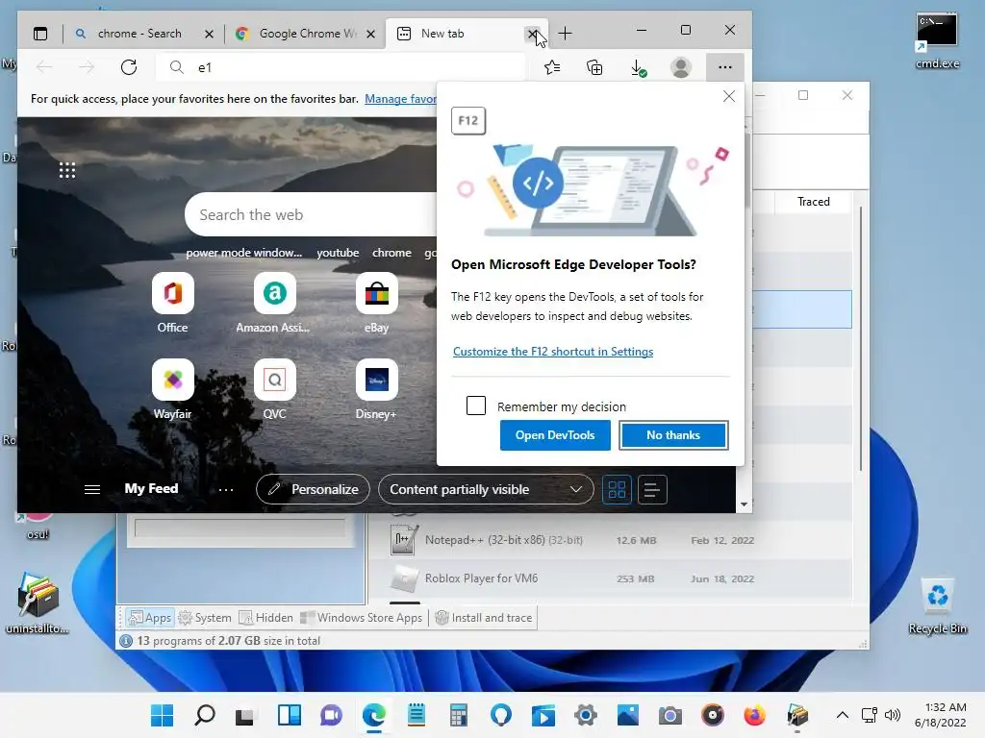This screenshot has height=738, width=985.
Task: Close the New tab tab
Action: tap(532, 34)
